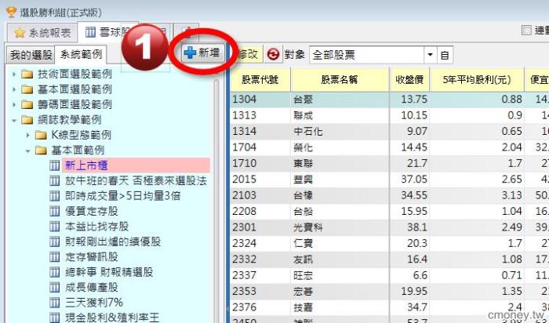
Task: Select the 成長傳產股 strategy
Action: (92, 287)
